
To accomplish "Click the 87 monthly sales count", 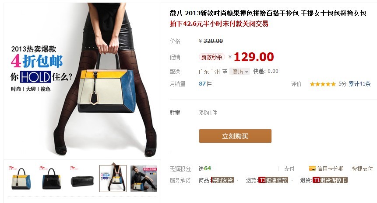I will (x=202, y=84).
